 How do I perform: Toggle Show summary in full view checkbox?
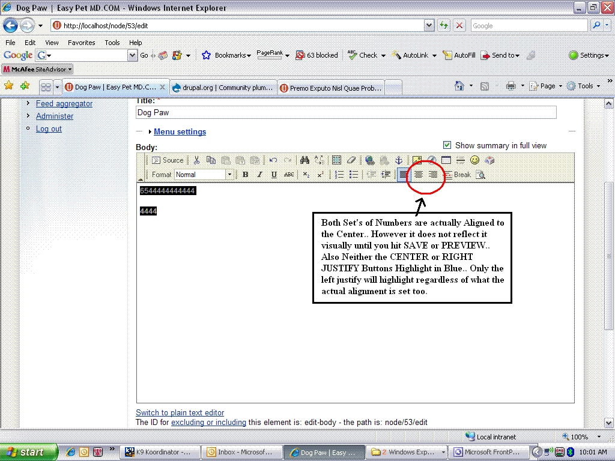[x=447, y=145]
